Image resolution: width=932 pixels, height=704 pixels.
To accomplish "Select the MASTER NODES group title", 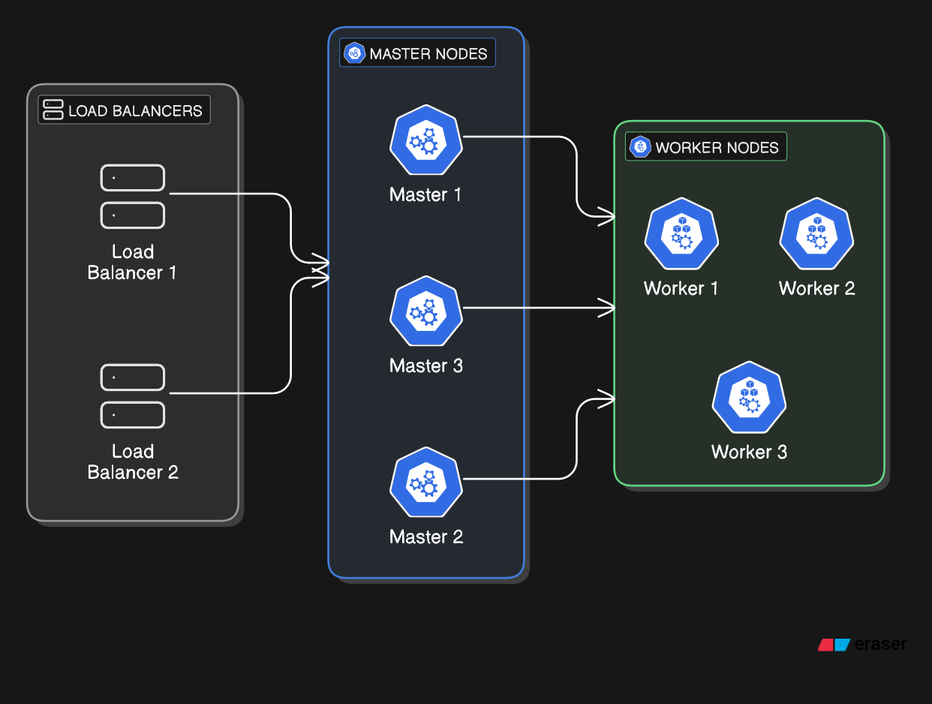I will coord(428,54).
